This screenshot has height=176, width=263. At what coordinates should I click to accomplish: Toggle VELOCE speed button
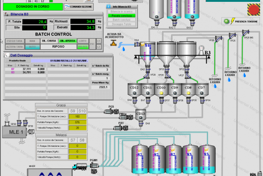pos(83,47)
